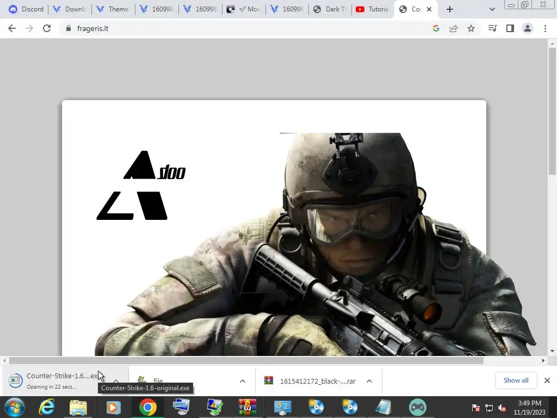Click the black triangle logo on the page

click(x=141, y=185)
